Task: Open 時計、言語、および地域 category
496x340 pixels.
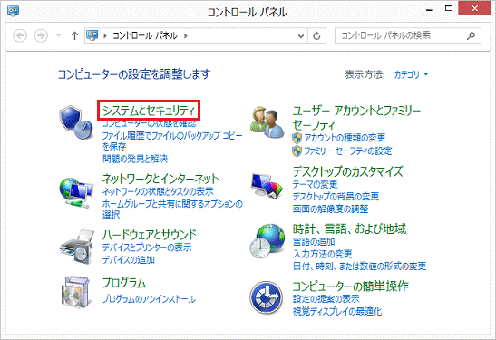Action: click(x=349, y=228)
